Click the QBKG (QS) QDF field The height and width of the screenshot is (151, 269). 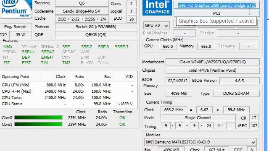(96, 34)
